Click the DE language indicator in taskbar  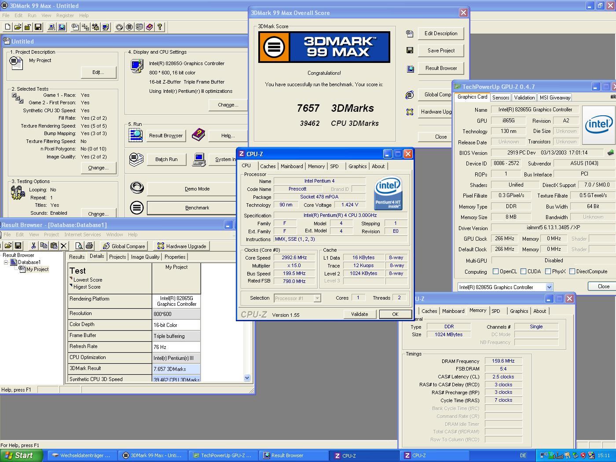(523, 455)
